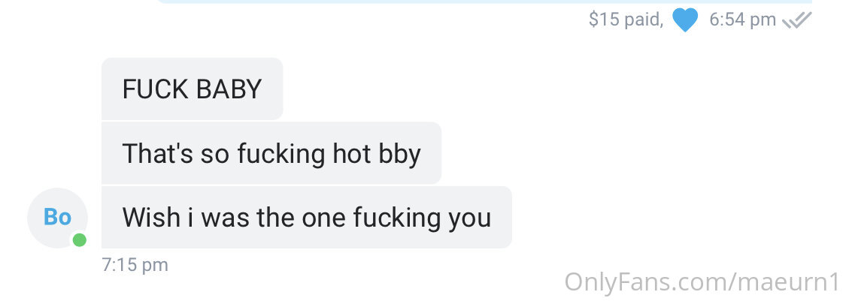Click the word "paid" near the heart
This screenshot has width=846, height=301.
click(x=642, y=20)
